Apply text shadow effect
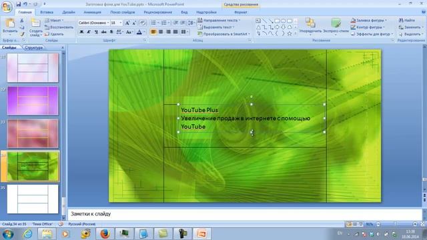 [x=111, y=32]
